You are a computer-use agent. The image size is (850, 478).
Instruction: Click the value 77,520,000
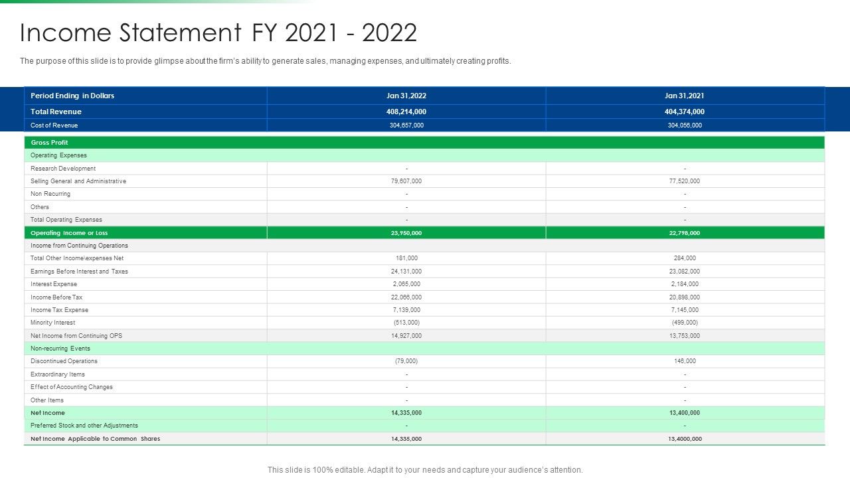pyautogui.click(x=685, y=181)
